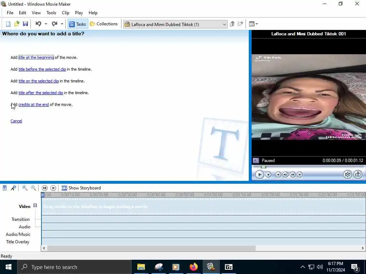Open the Play menu

coord(79,13)
